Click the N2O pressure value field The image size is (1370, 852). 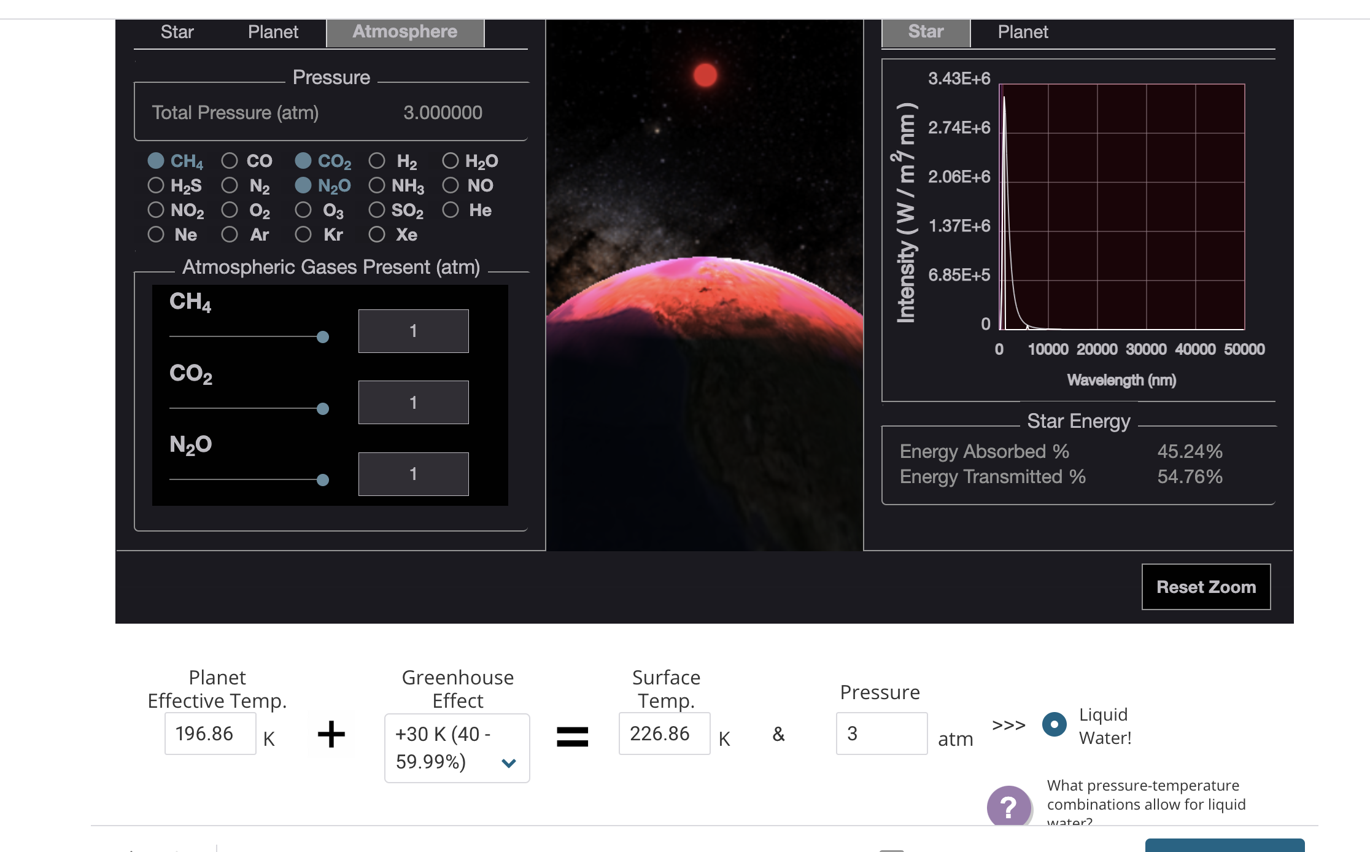[x=413, y=474]
